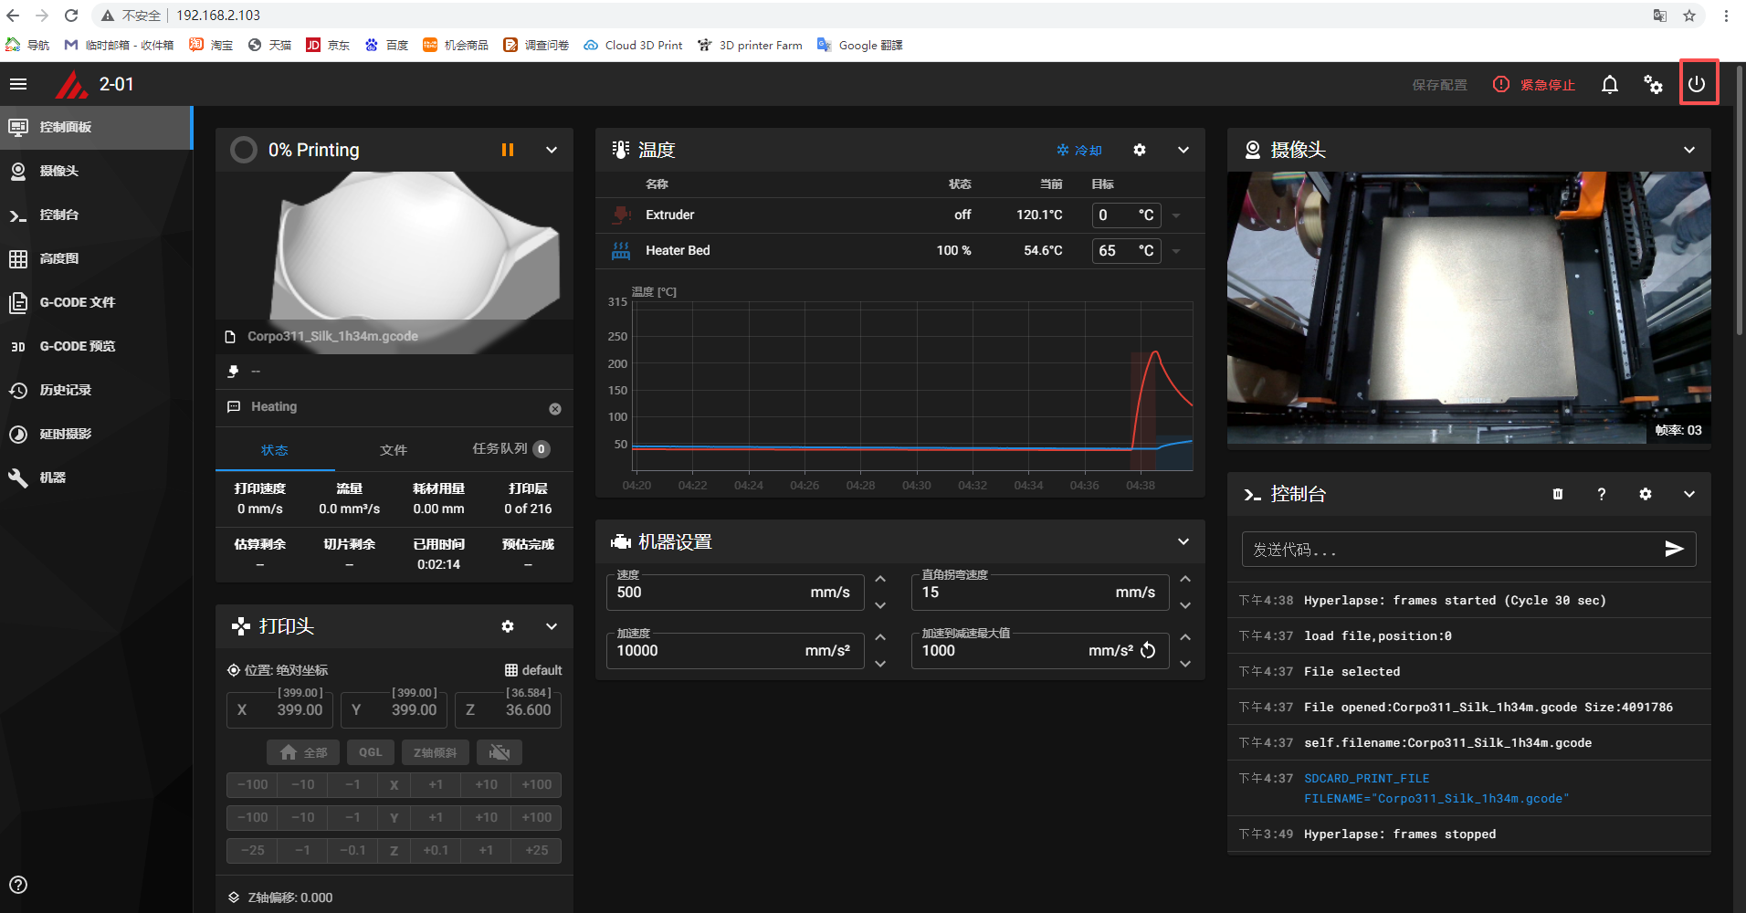Click the QGL button
The width and height of the screenshot is (1746, 913).
pos(370,752)
